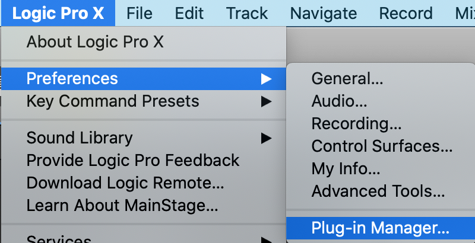Image resolution: width=475 pixels, height=243 pixels.
Task: Select Download Logic Remote…
Action: pos(125,184)
